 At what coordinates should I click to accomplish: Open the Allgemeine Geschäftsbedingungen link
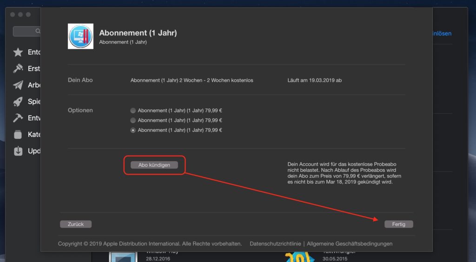[x=350, y=244]
